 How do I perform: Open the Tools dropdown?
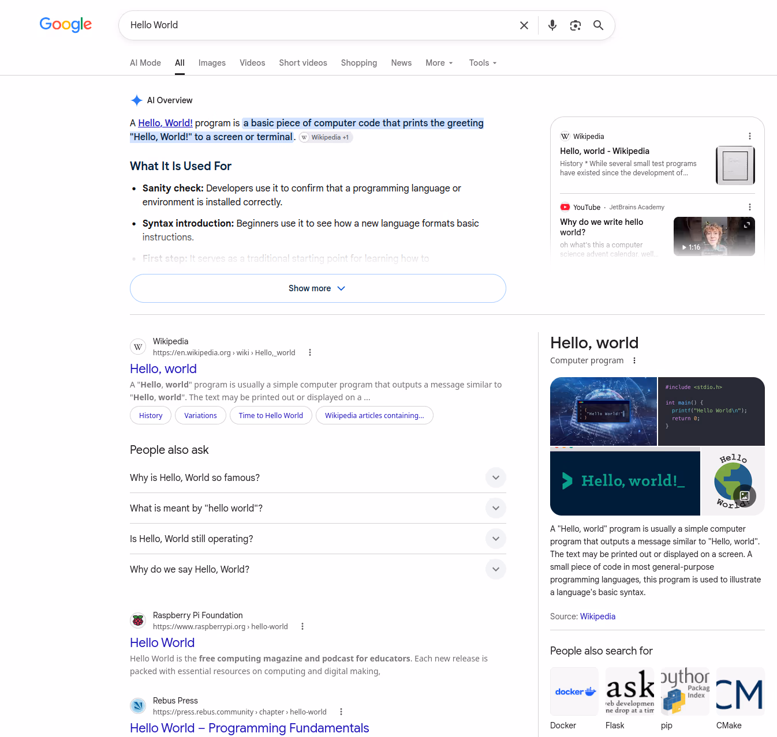[483, 63]
